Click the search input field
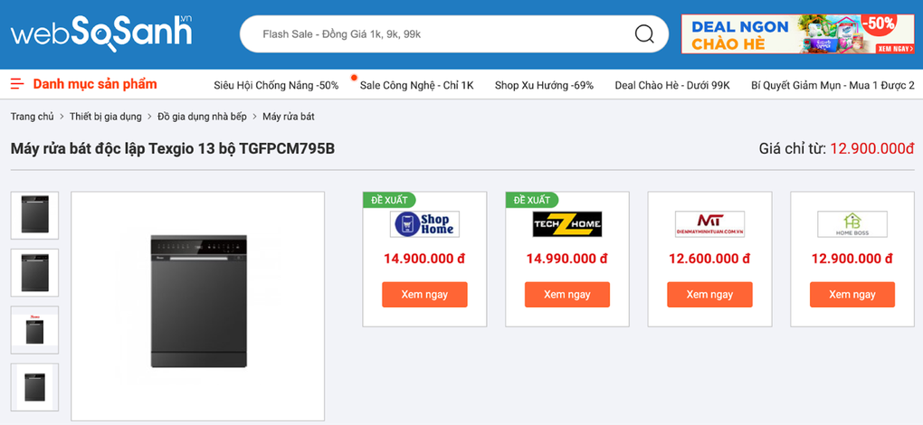 (434, 34)
